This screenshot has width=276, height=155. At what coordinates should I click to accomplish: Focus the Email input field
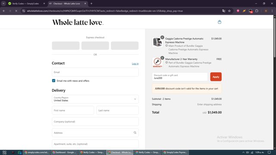click(x=95, y=72)
